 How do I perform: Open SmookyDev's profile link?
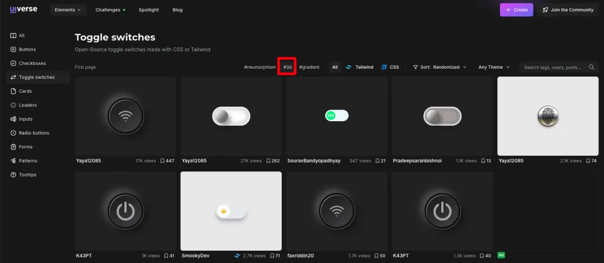click(x=195, y=256)
